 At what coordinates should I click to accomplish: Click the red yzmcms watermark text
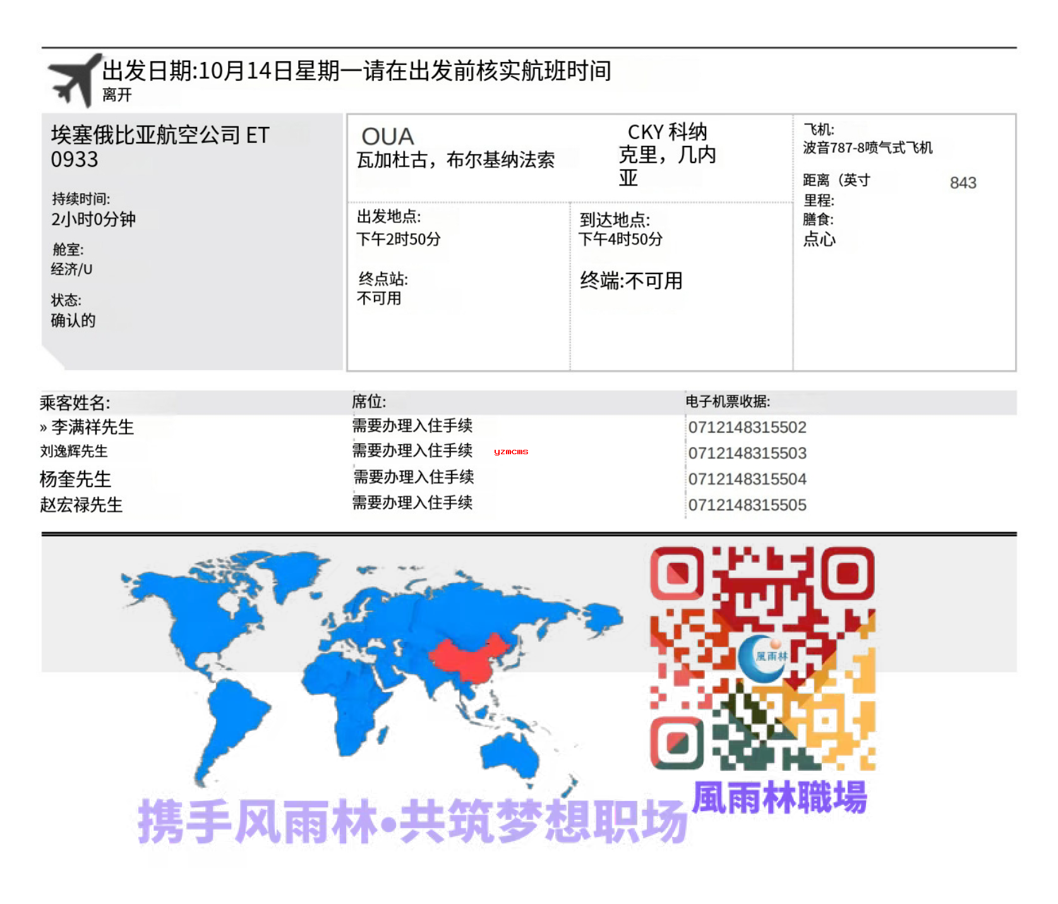pos(511,452)
